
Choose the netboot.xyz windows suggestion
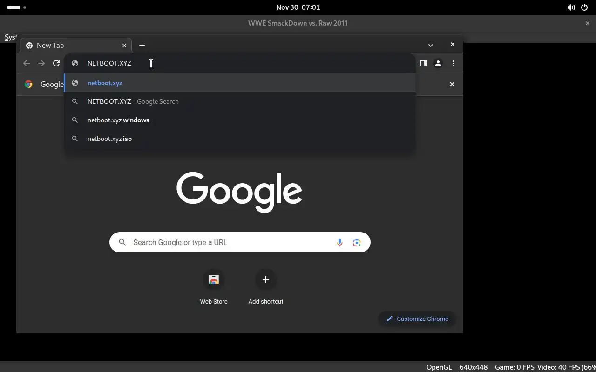coord(239,120)
